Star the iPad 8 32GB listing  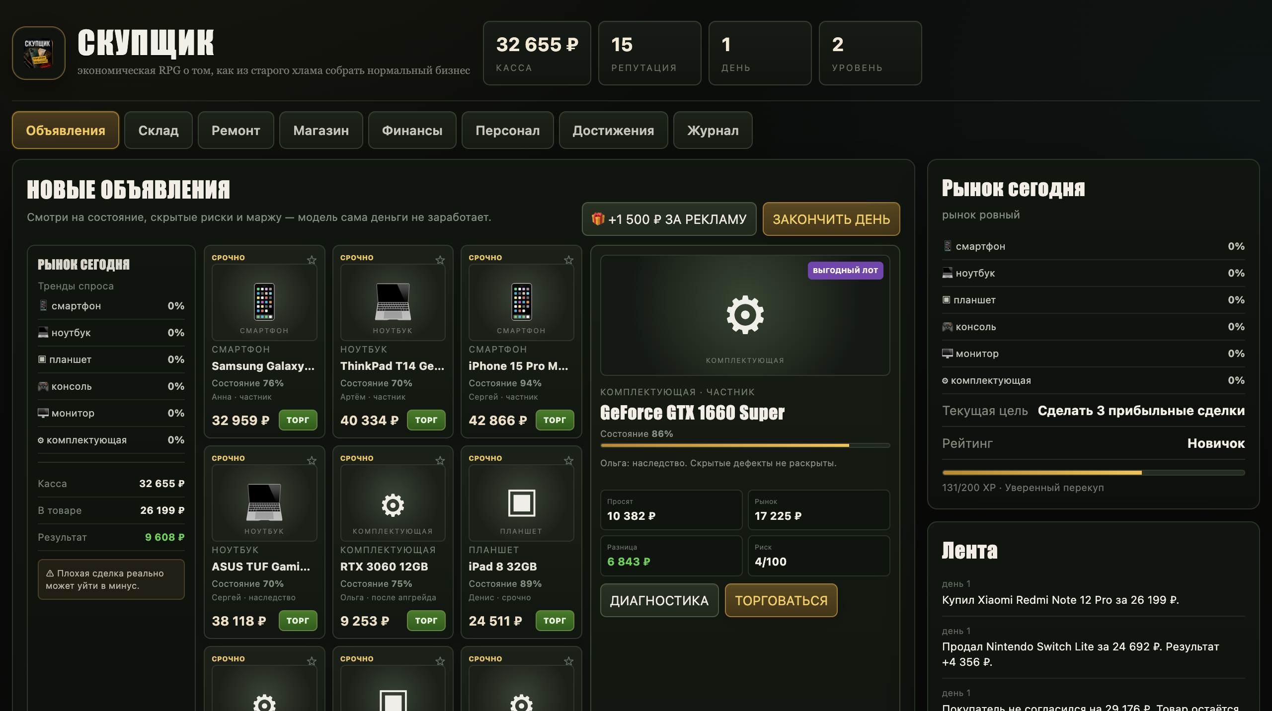click(568, 461)
